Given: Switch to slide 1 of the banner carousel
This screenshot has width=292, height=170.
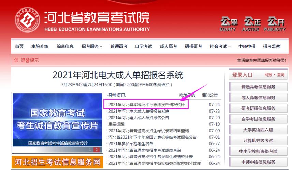Looking at the screenshot, I should click(90, 150).
